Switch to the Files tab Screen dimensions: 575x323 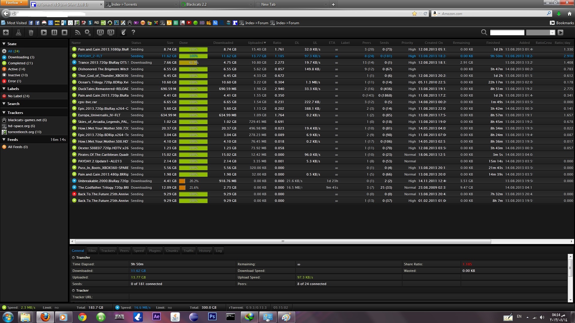click(x=92, y=251)
